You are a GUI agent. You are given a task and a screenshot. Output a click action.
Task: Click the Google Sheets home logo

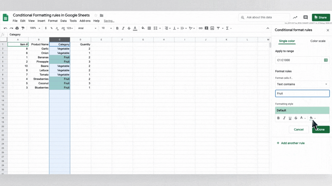click(6, 17)
